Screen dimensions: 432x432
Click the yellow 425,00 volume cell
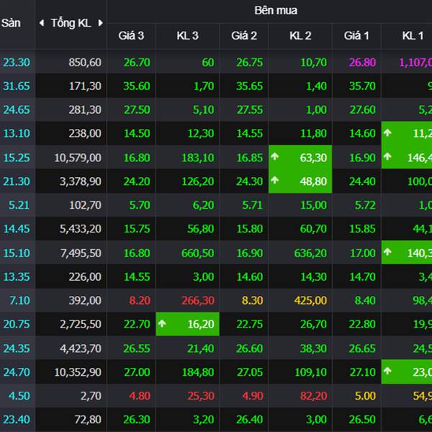(310, 300)
